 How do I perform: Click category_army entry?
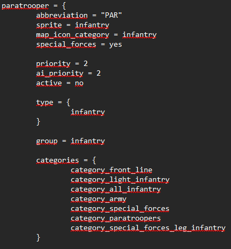pyautogui.click(x=99, y=199)
